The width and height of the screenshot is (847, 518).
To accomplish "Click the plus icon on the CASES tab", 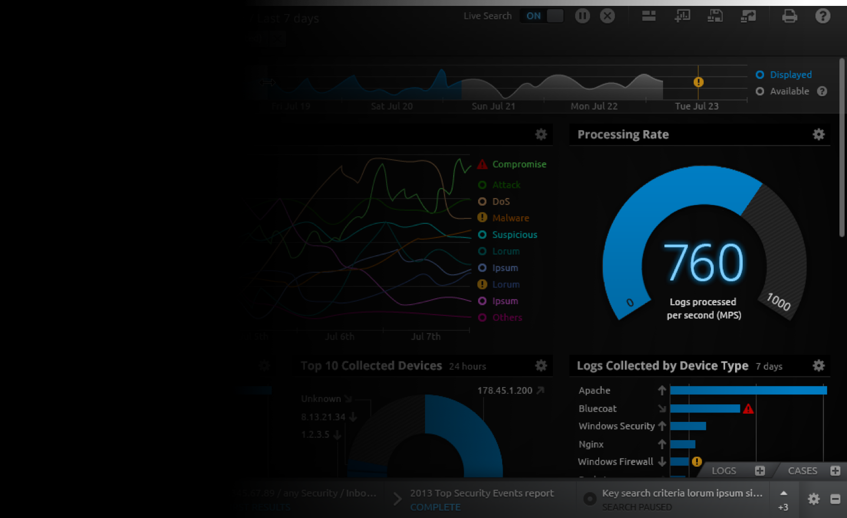I will (835, 470).
